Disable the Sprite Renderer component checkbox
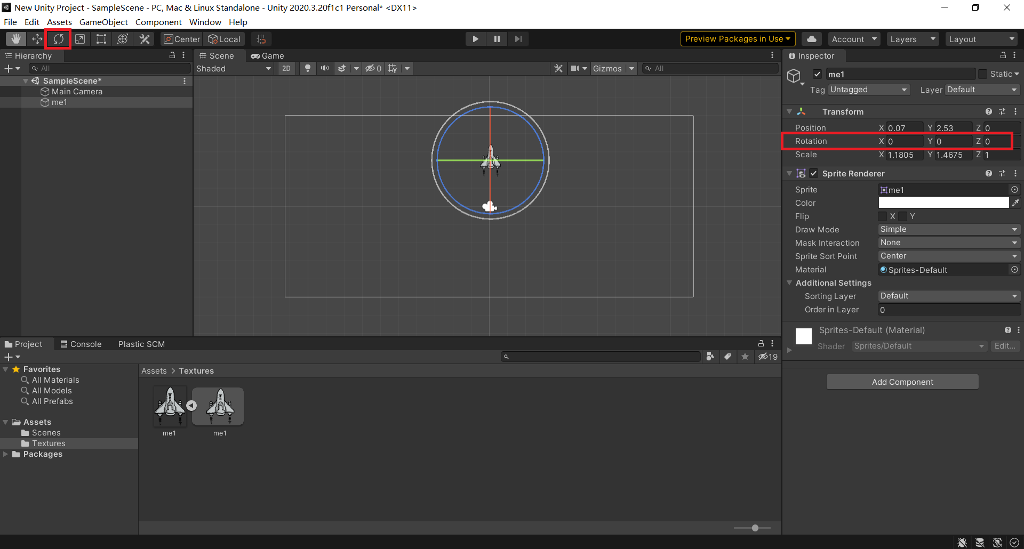The height and width of the screenshot is (549, 1024). [813, 173]
